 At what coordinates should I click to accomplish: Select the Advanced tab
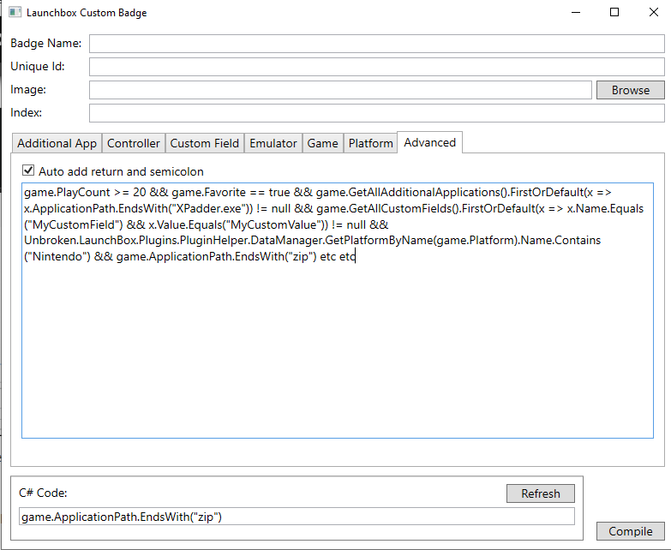[x=429, y=142]
